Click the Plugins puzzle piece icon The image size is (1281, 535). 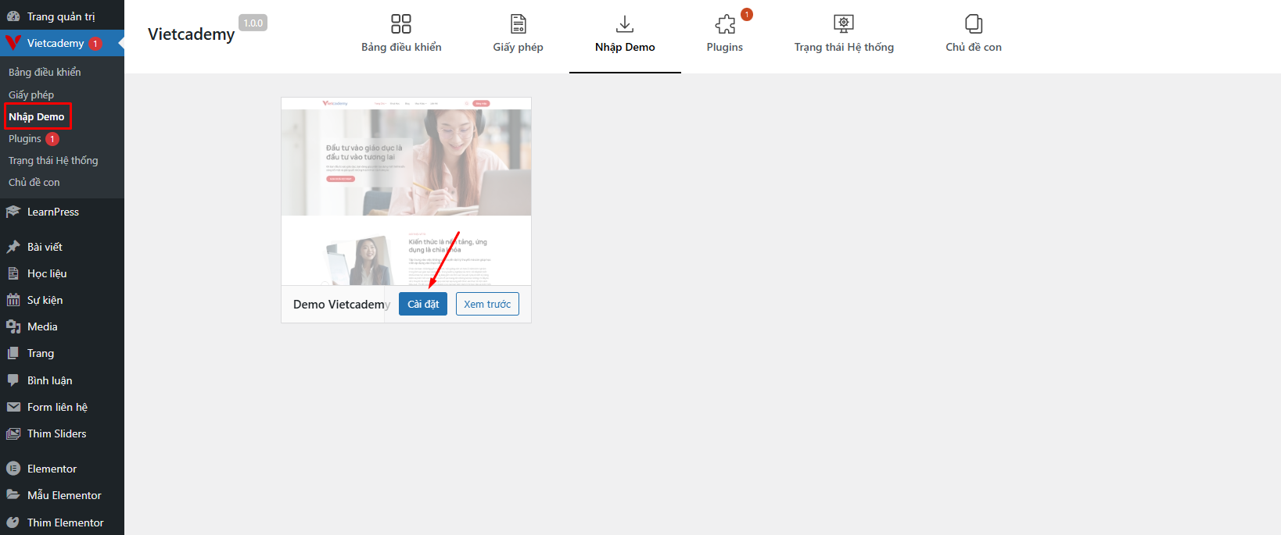[725, 24]
